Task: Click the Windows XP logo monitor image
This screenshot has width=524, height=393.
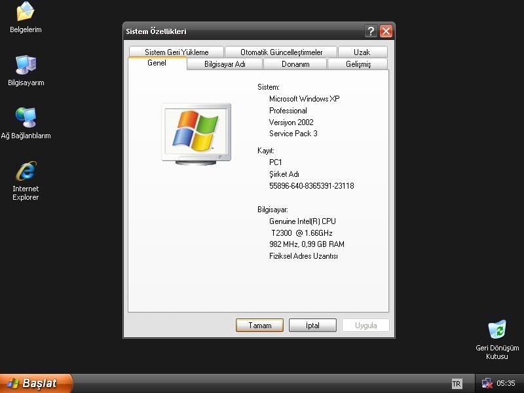Action: point(196,134)
